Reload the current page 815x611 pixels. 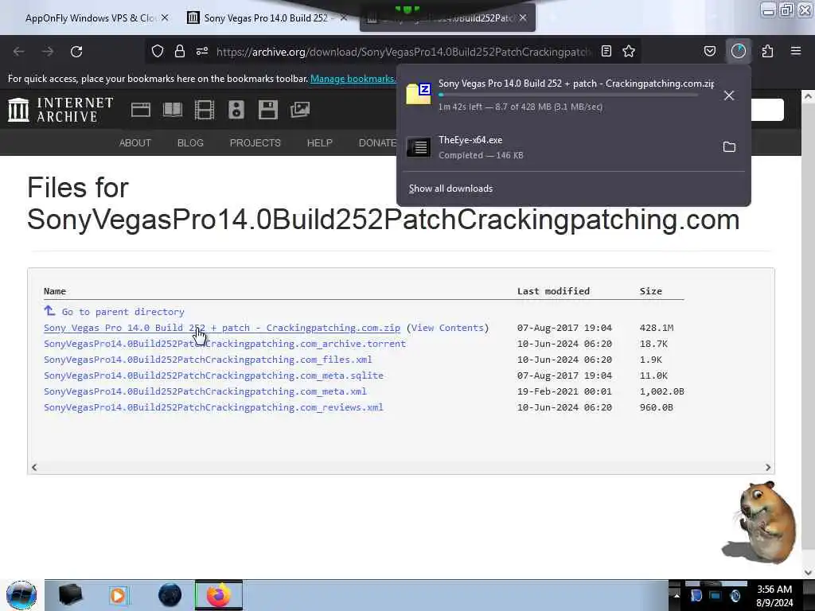76,52
